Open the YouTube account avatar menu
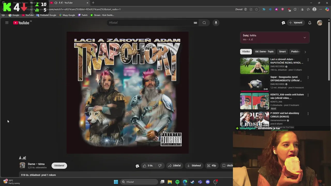 [x=320, y=23]
